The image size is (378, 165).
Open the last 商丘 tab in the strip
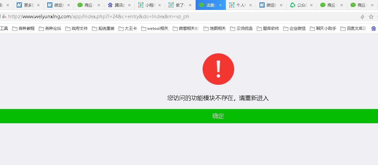[362, 5]
